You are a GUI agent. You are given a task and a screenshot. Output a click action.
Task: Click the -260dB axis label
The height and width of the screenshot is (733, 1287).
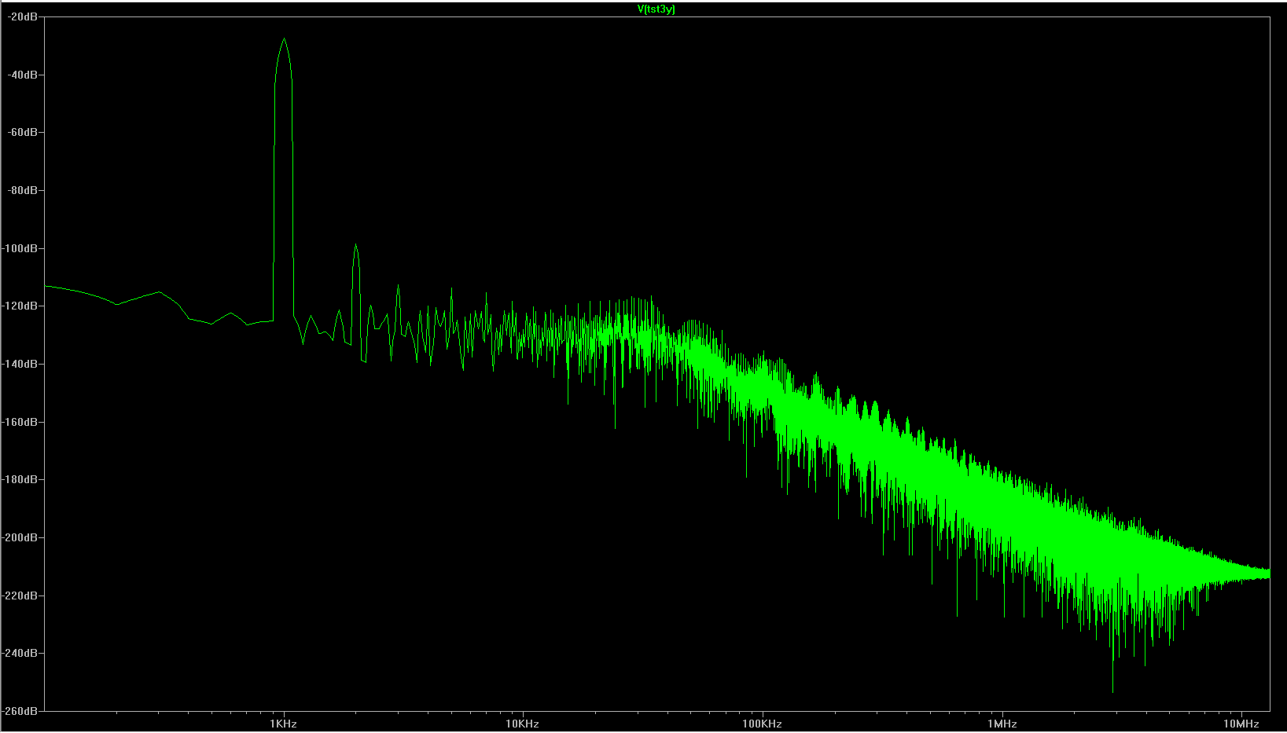tap(20, 711)
